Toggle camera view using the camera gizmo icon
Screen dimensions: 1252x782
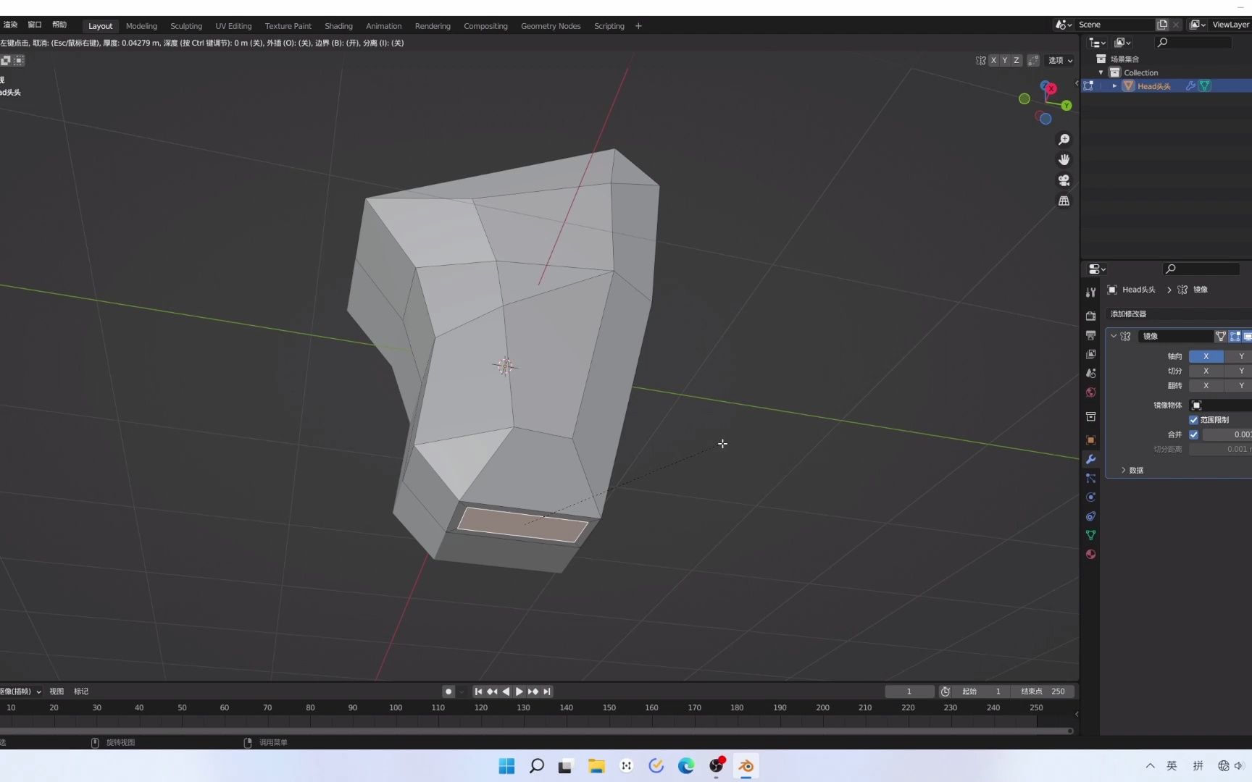pos(1064,180)
